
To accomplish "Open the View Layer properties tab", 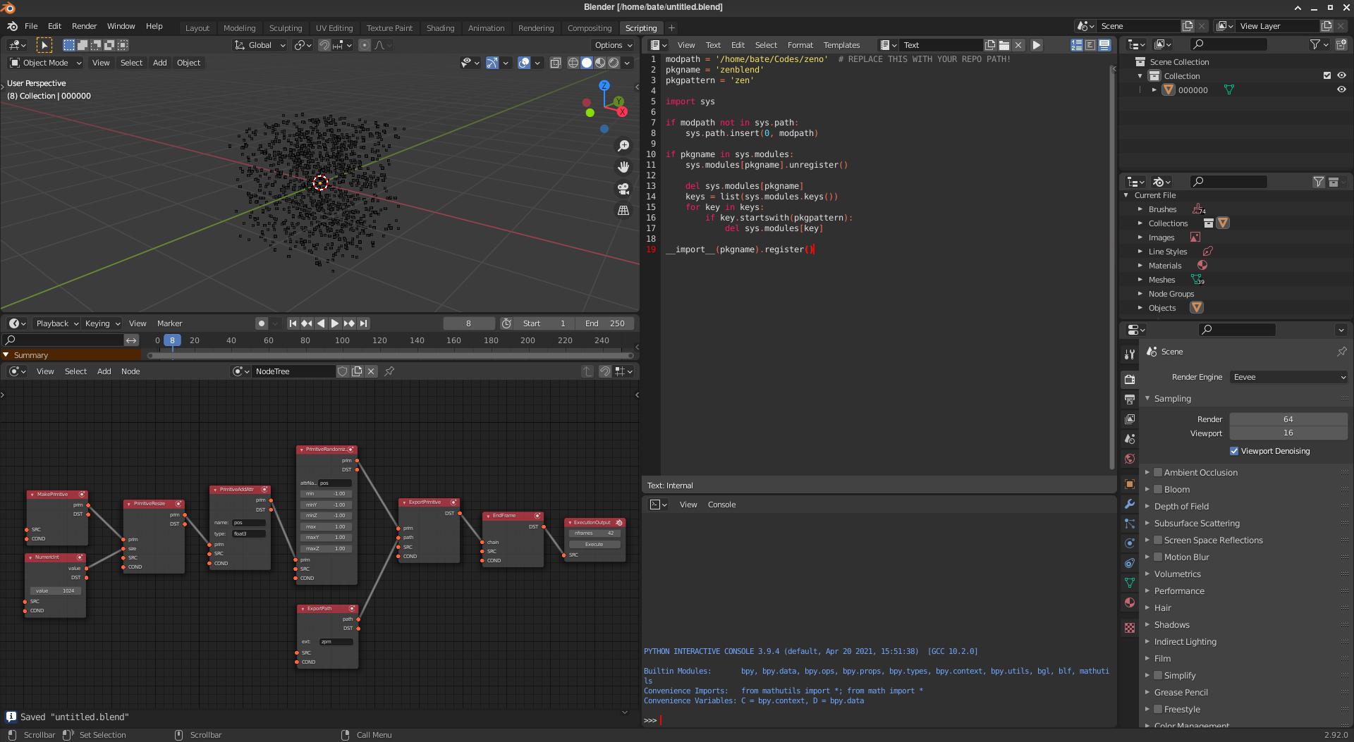I will click(x=1130, y=419).
